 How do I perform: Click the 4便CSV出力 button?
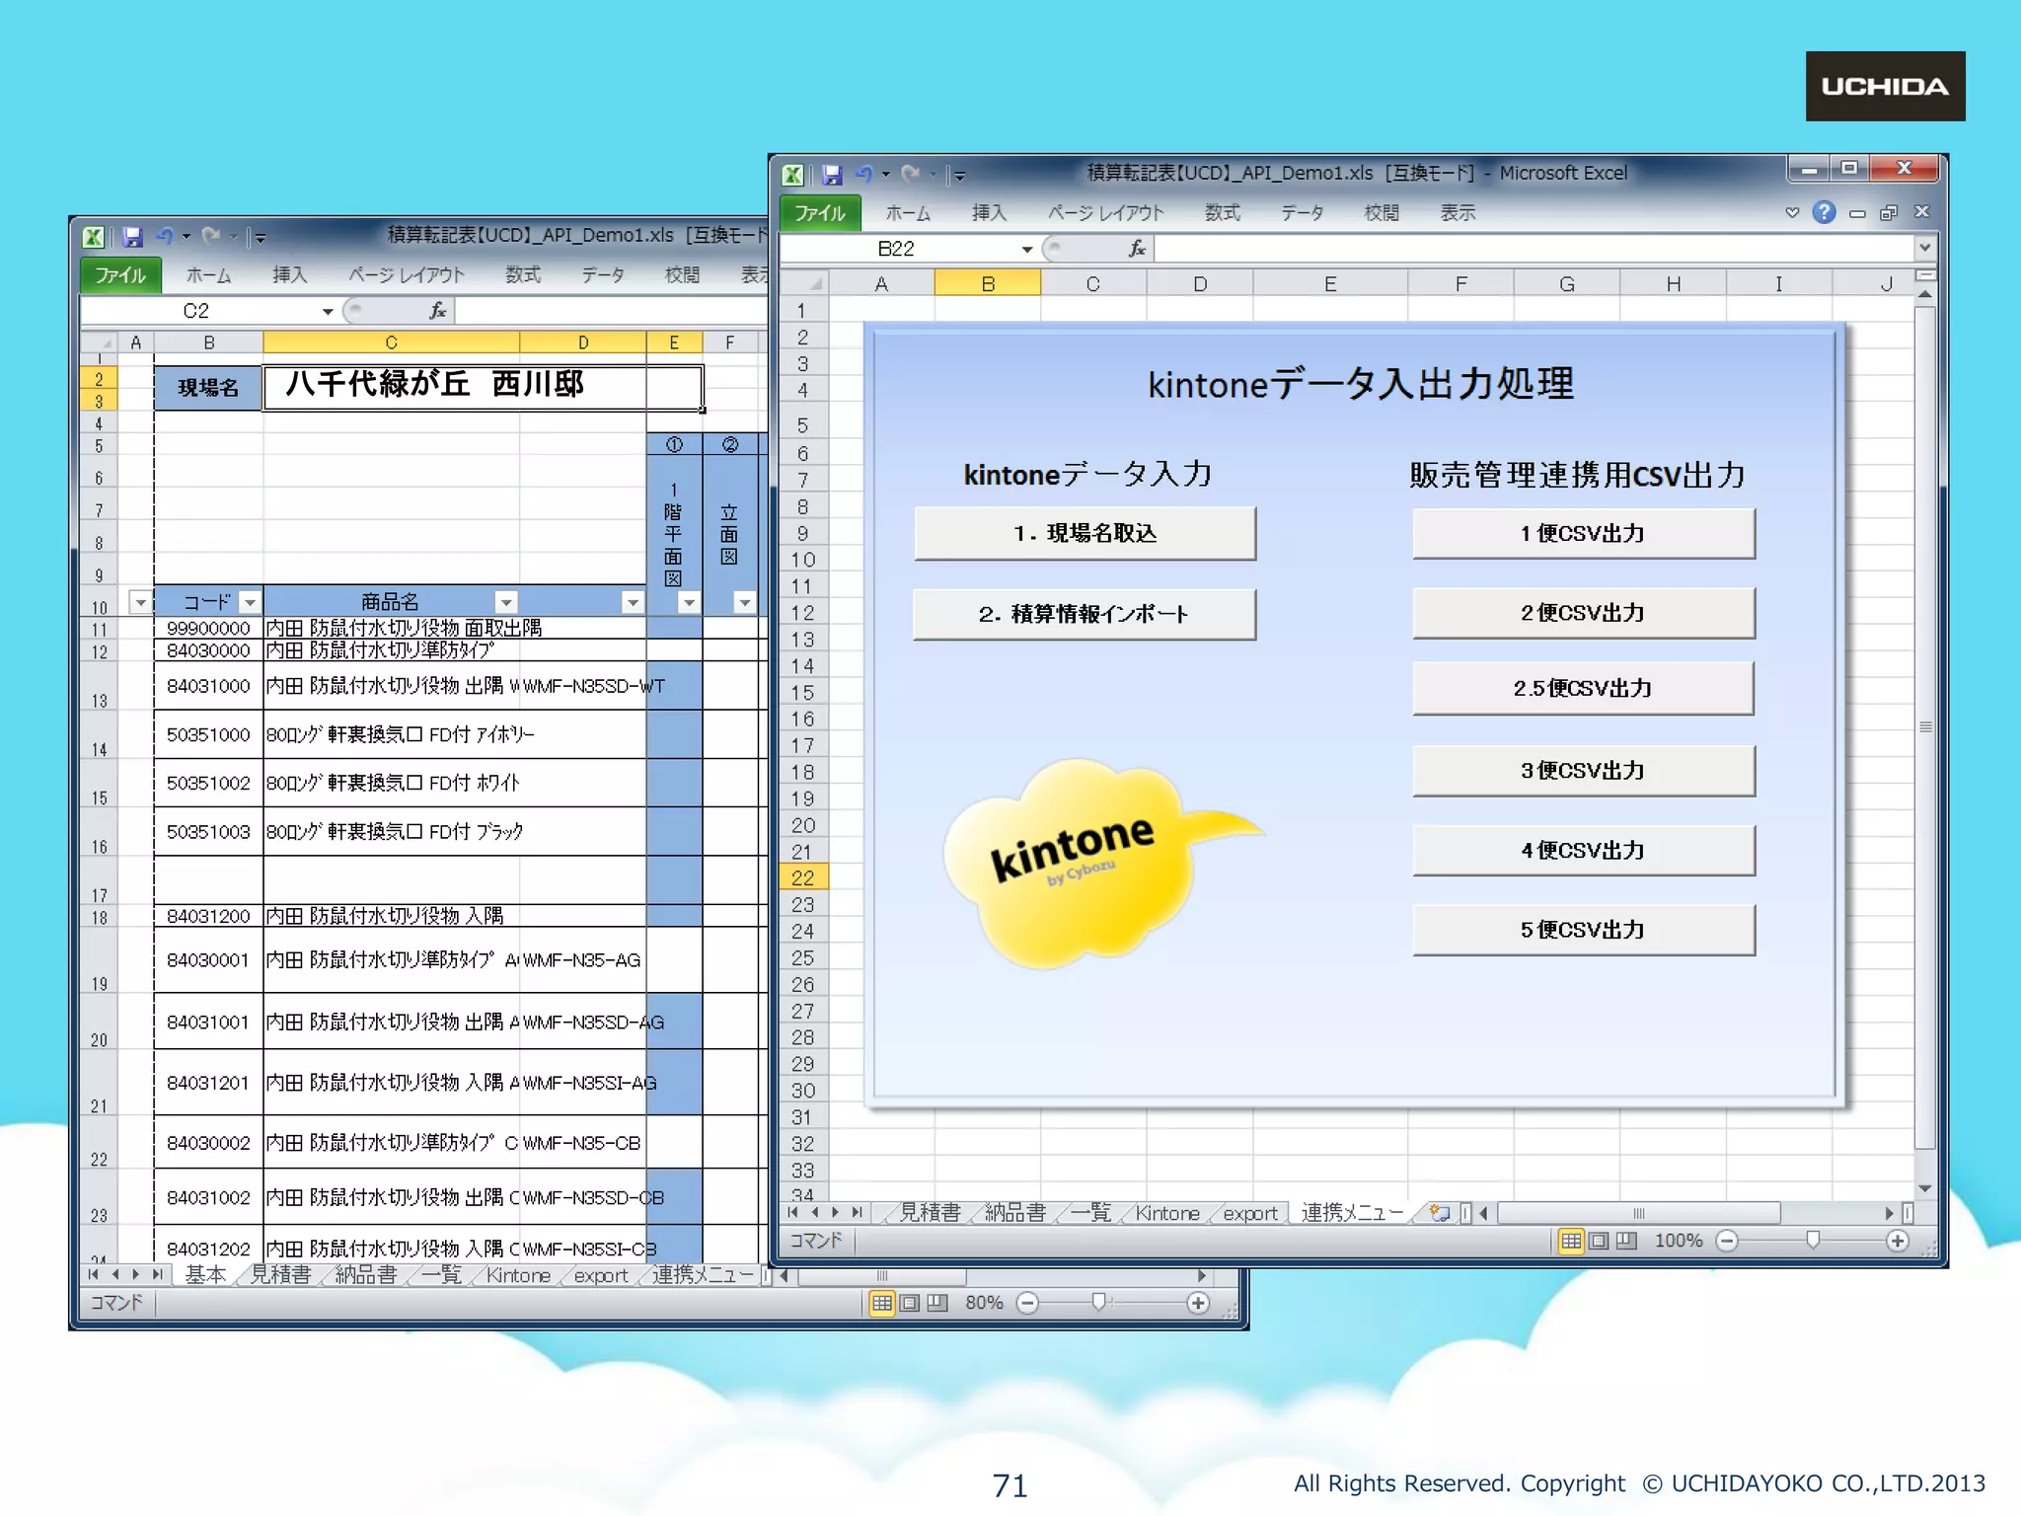pyautogui.click(x=1583, y=850)
